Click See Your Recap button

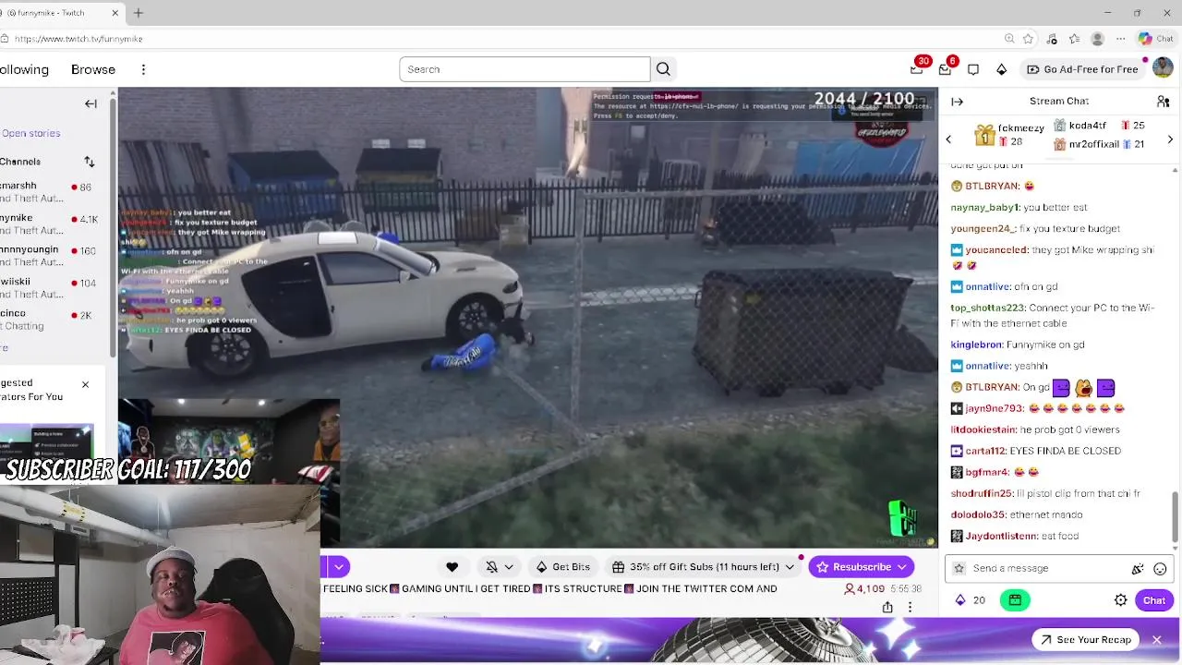[1084, 639]
